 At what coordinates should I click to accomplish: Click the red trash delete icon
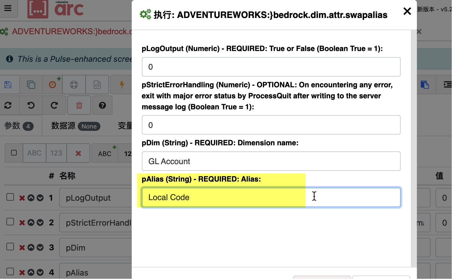click(x=79, y=105)
